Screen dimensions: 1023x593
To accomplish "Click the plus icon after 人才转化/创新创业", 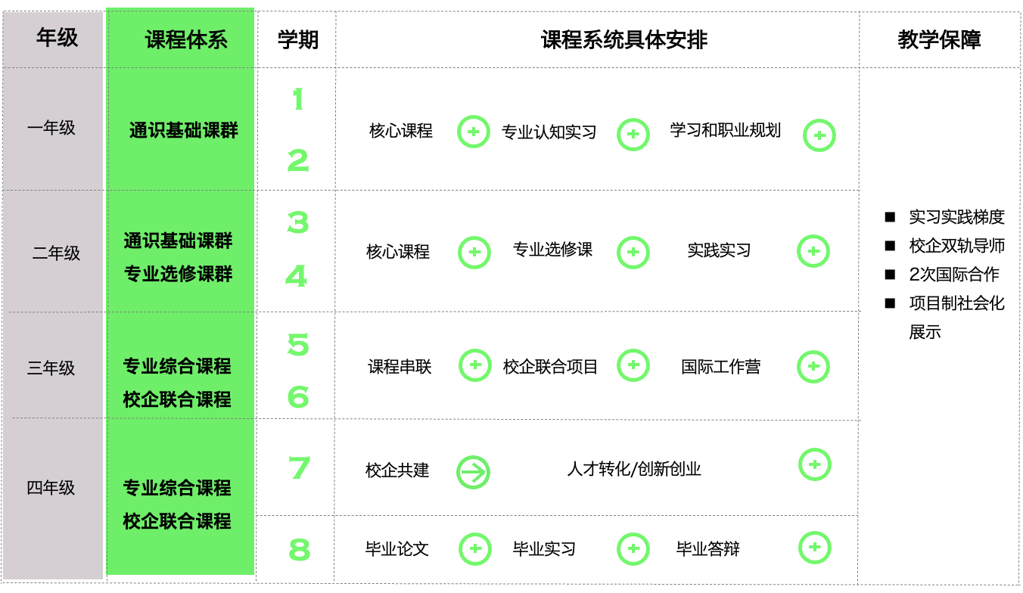I will coord(815,464).
